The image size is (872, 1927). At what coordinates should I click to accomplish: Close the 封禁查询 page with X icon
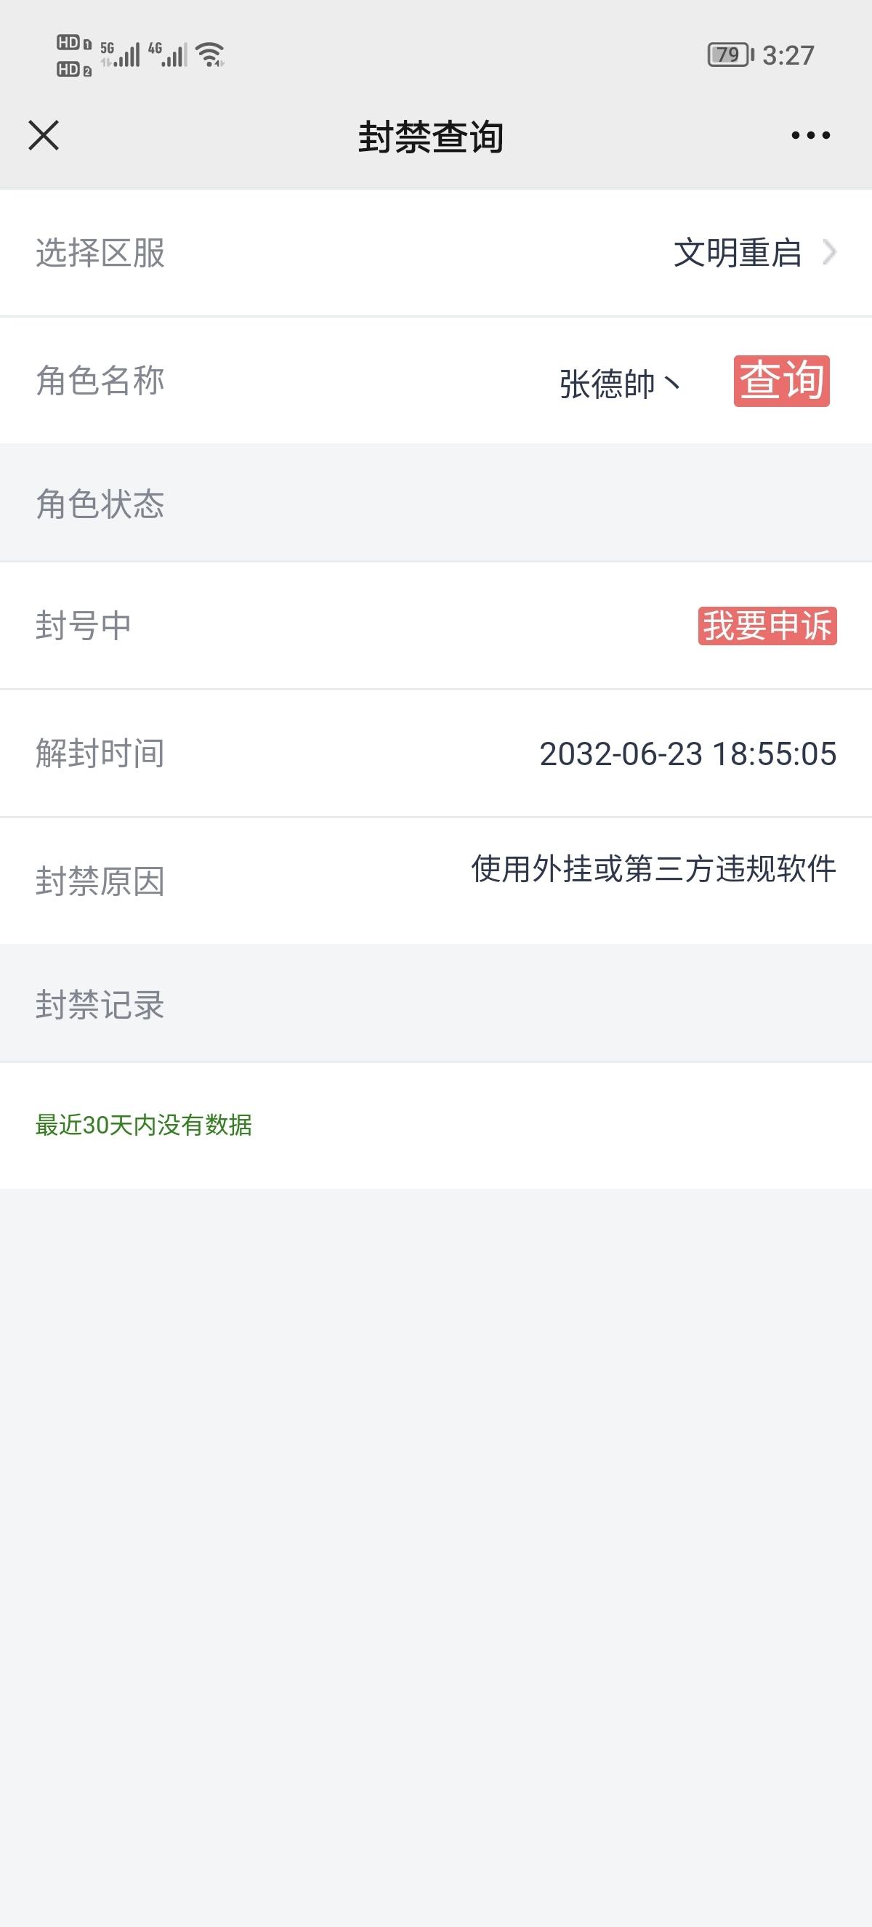(44, 135)
